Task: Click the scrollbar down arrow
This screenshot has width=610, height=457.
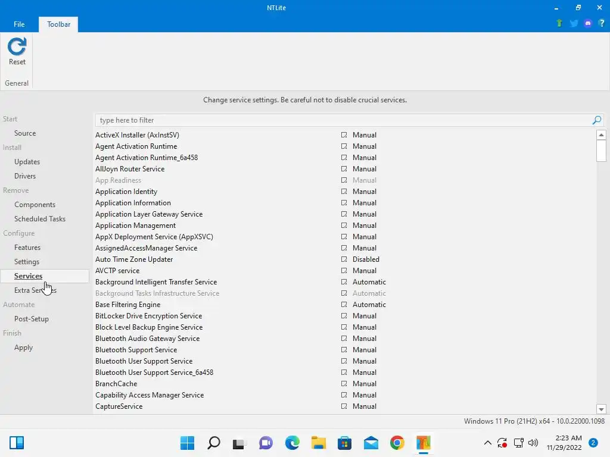Action: (x=601, y=409)
